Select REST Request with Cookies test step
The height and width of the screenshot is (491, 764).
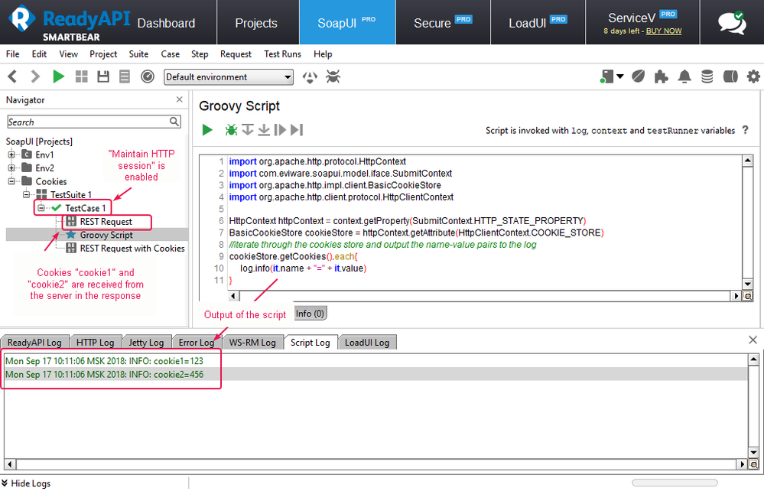[132, 249]
